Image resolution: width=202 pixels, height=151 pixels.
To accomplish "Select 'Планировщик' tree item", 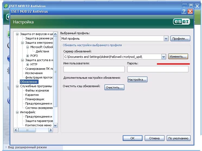I will click(x=35, y=99).
